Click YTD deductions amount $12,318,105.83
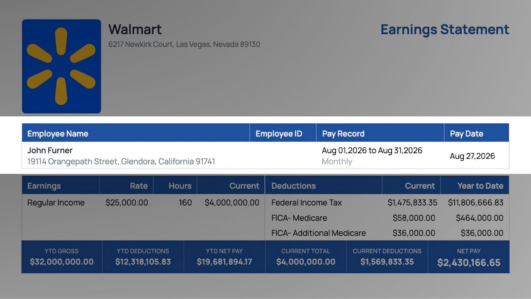The width and height of the screenshot is (531, 299). click(x=143, y=262)
